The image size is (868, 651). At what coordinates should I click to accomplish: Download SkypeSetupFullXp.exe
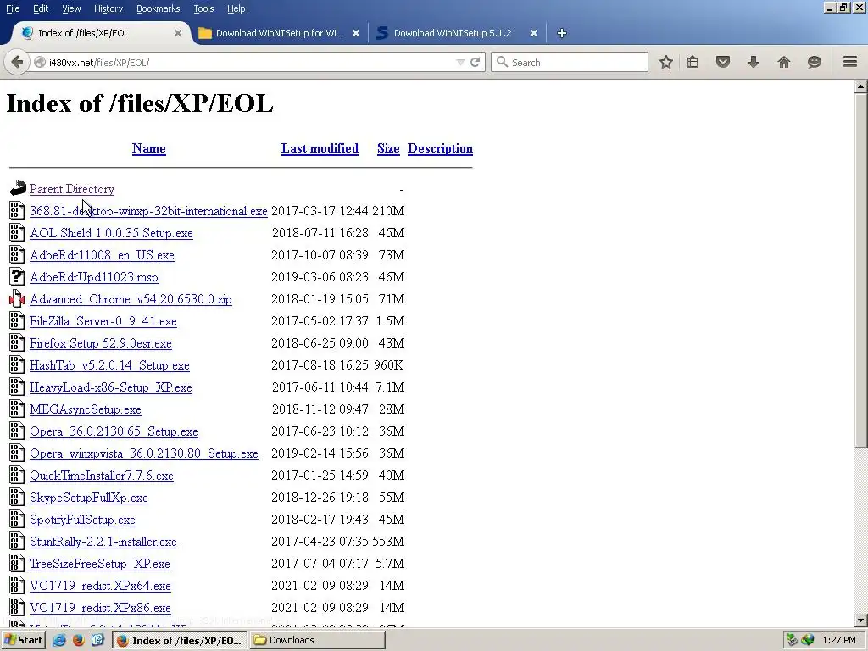pos(88,498)
